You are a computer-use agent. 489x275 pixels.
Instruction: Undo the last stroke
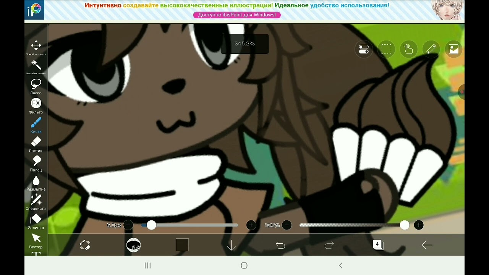click(x=280, y=245)
